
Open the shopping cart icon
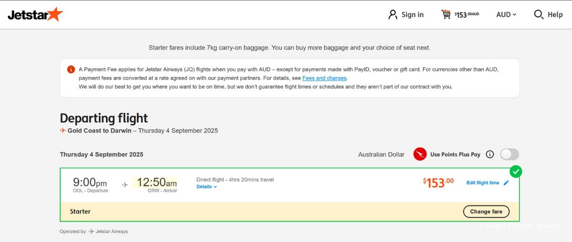coord(446,14)
